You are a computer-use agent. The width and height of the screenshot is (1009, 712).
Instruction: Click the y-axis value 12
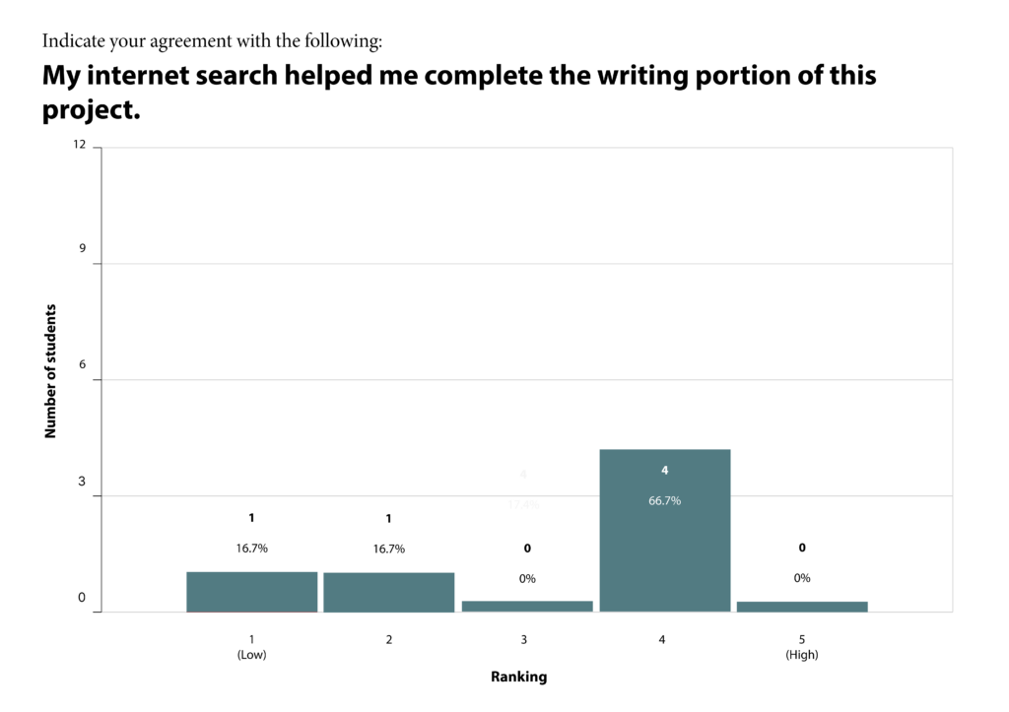coord(79,144)
